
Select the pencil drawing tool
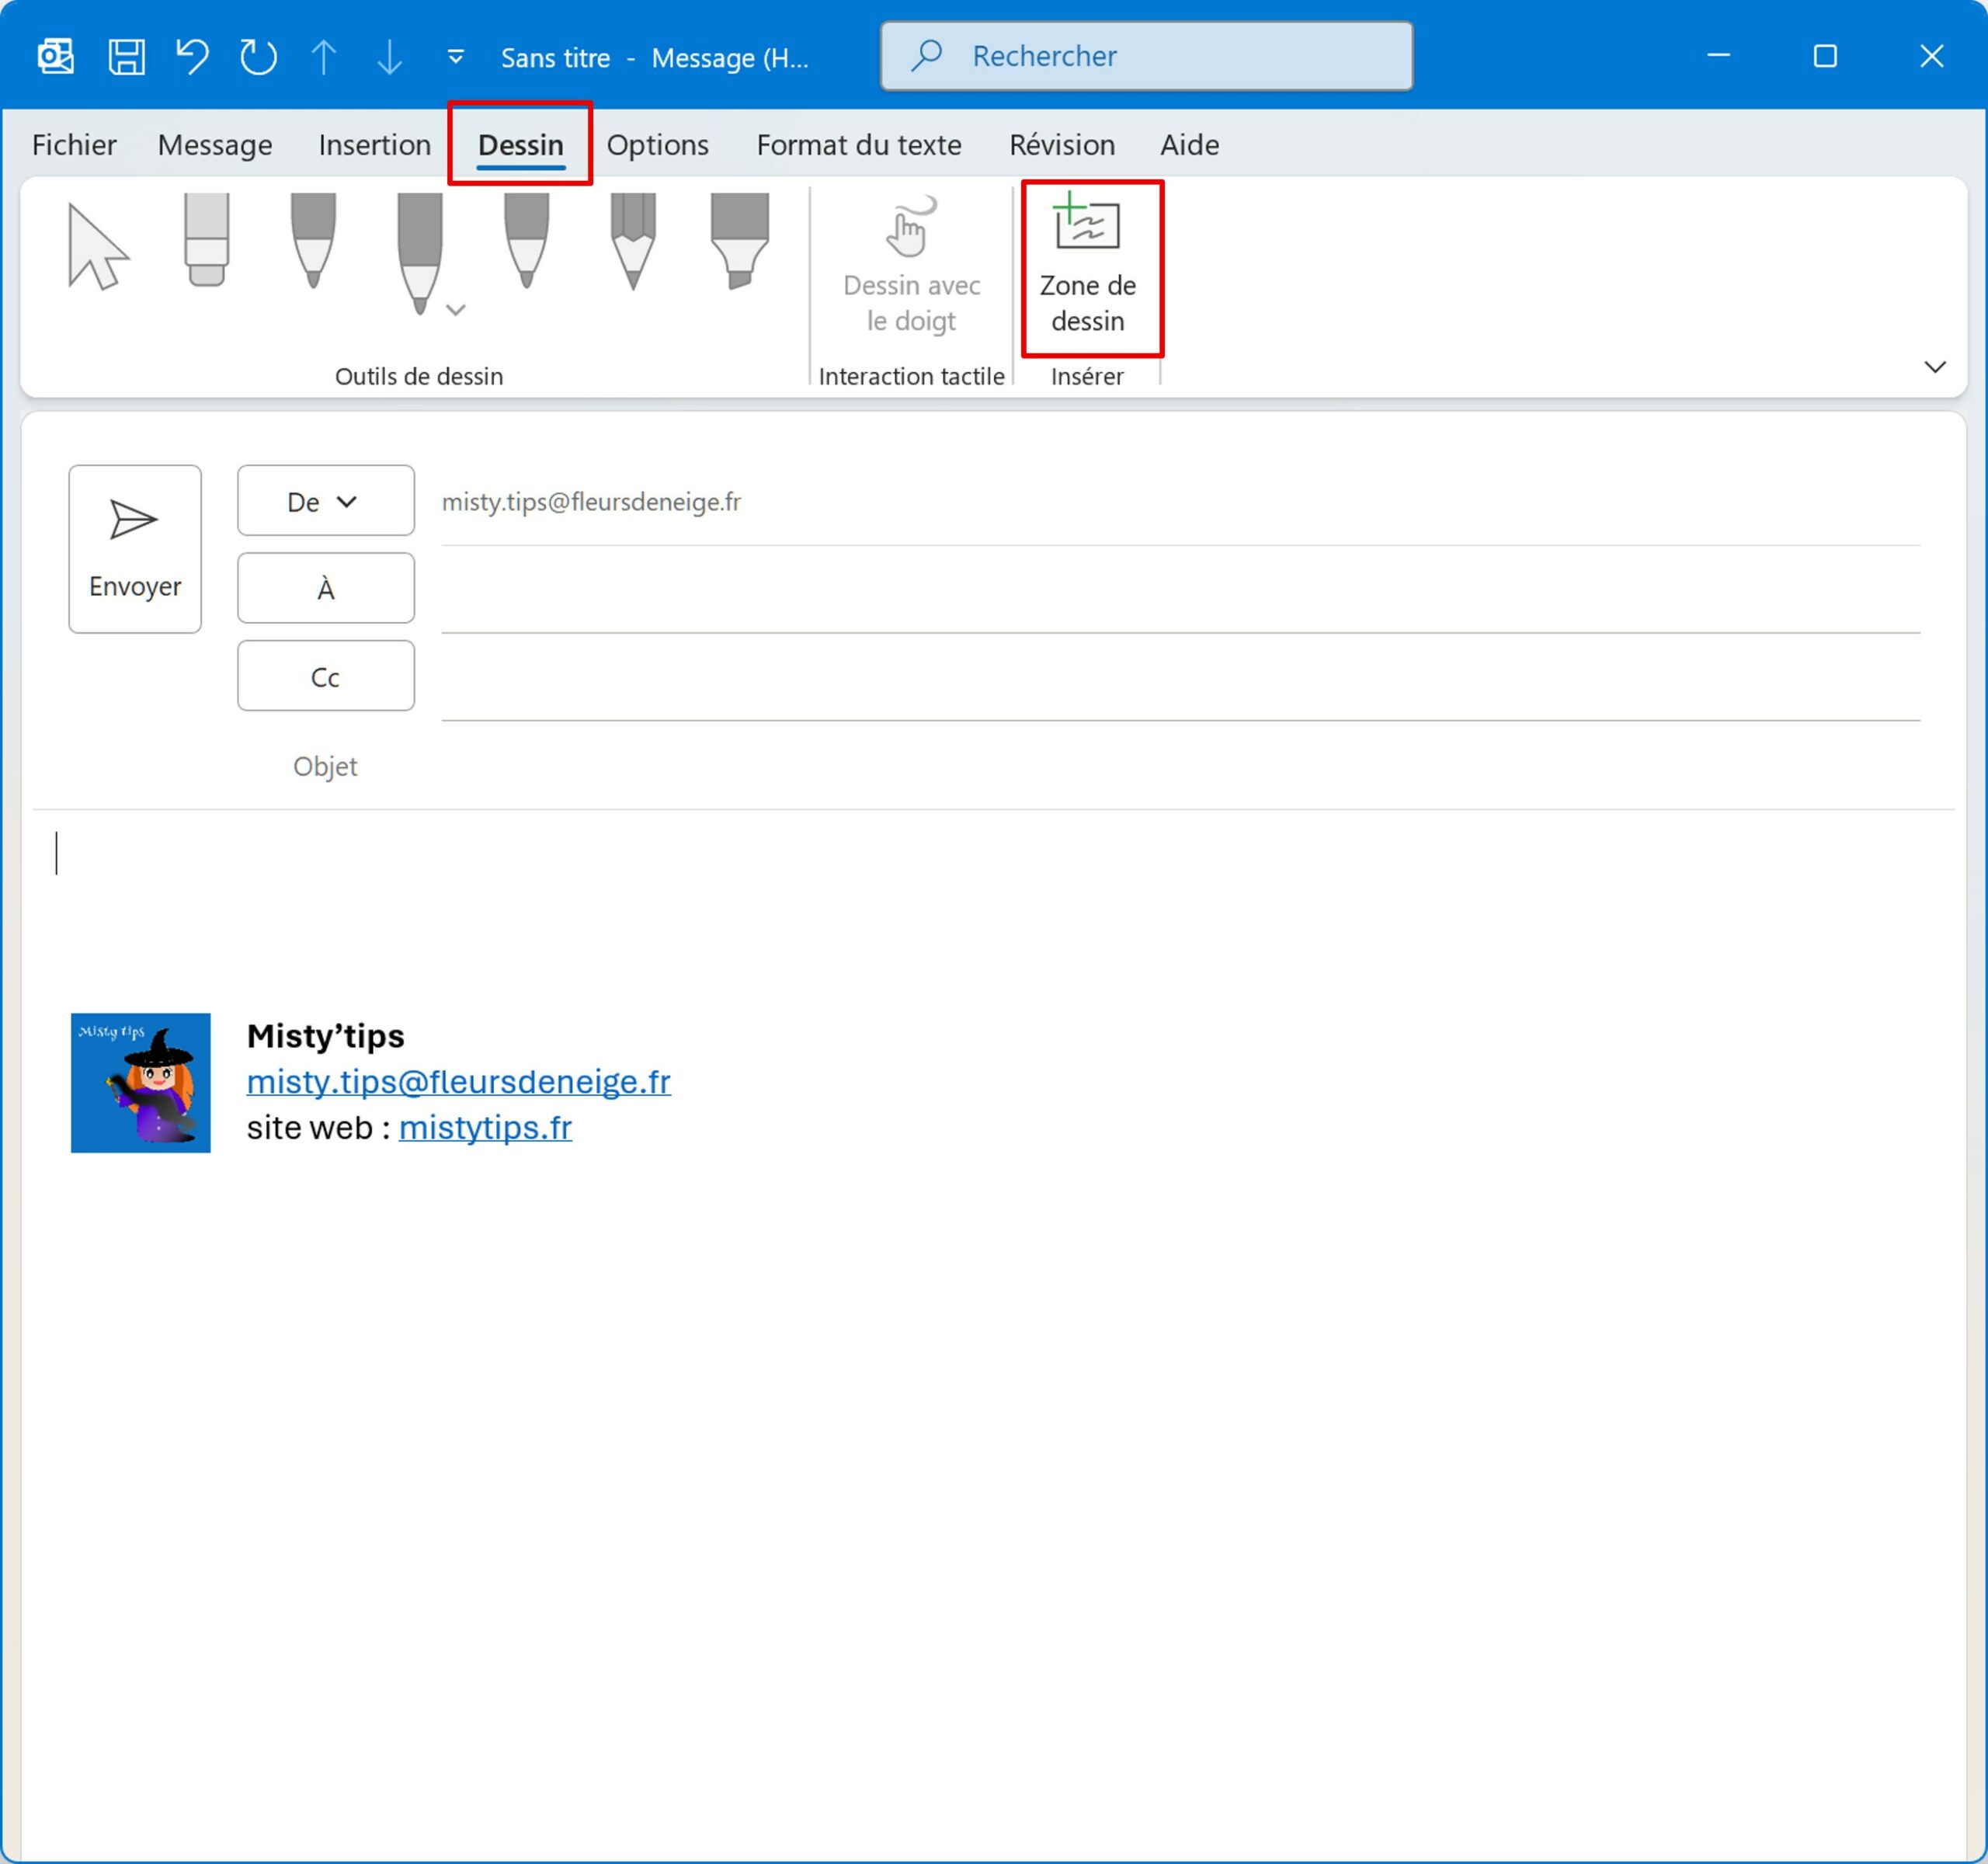coord(633,240)
